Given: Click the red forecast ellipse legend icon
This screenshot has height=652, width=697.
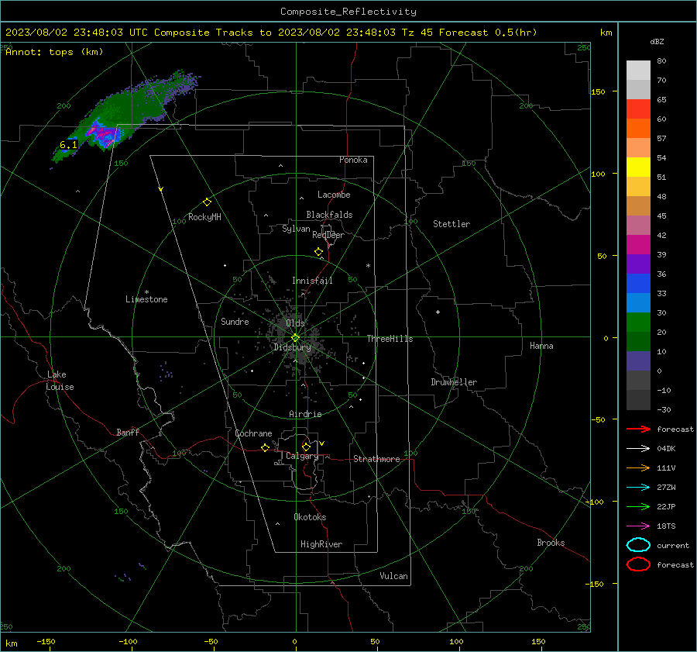Looking at the screenshot, I should click(x=638, y=564).
